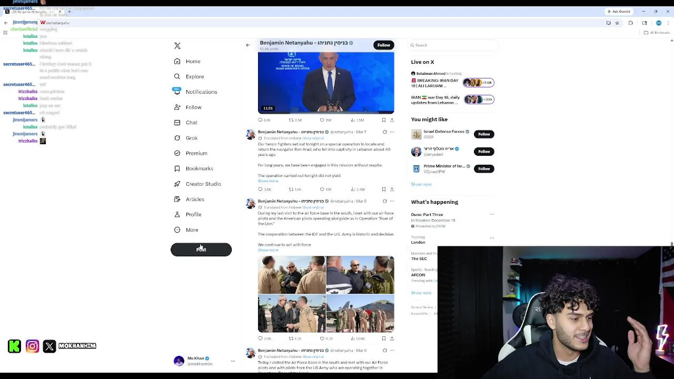Click the Articles icon in the sidebar
The width and height of the screenshot is (674, 379).
[x=177, y=200]
